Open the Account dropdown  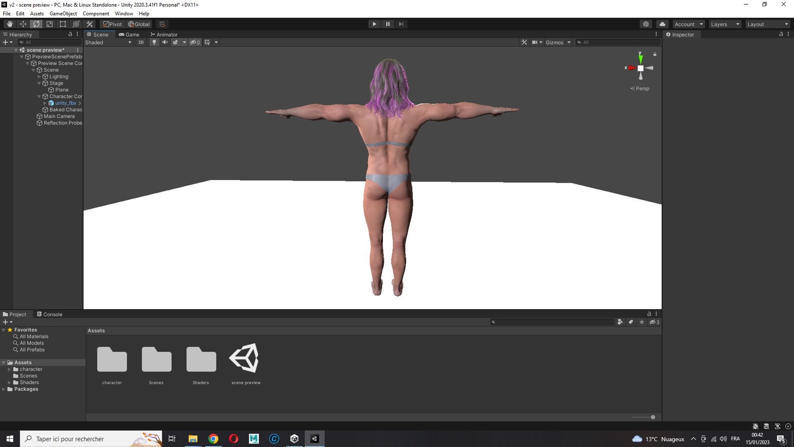point(689,24)
